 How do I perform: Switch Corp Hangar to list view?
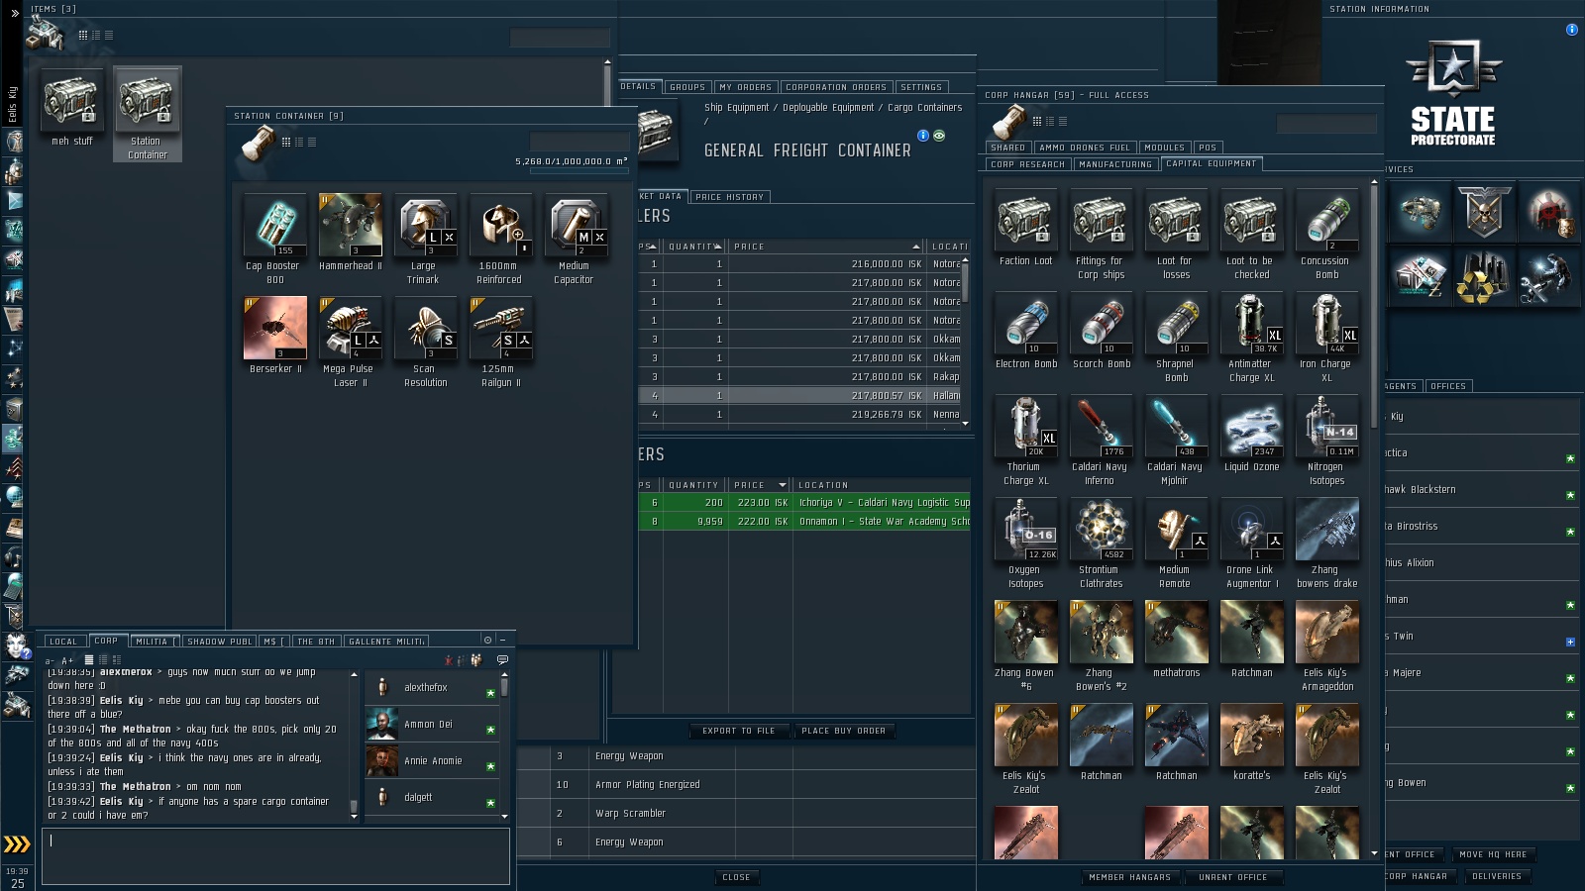tap(1063, 121)
